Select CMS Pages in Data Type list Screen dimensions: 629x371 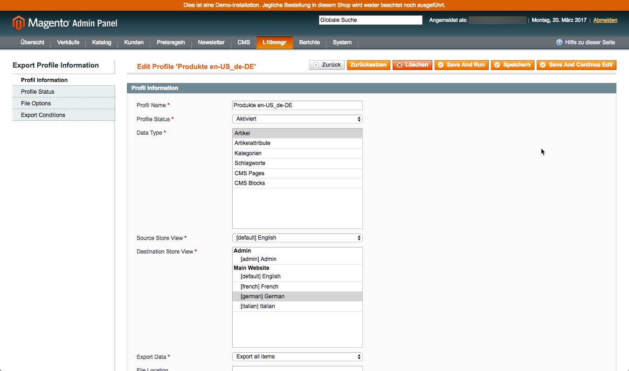[297, 173]
